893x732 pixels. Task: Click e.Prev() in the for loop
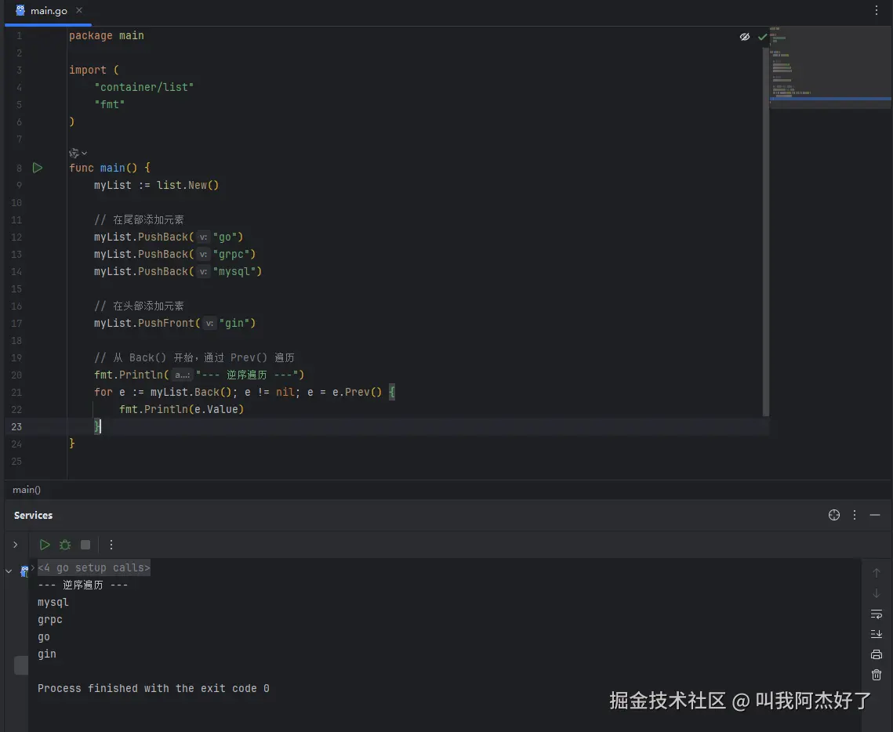coord(357,392)
